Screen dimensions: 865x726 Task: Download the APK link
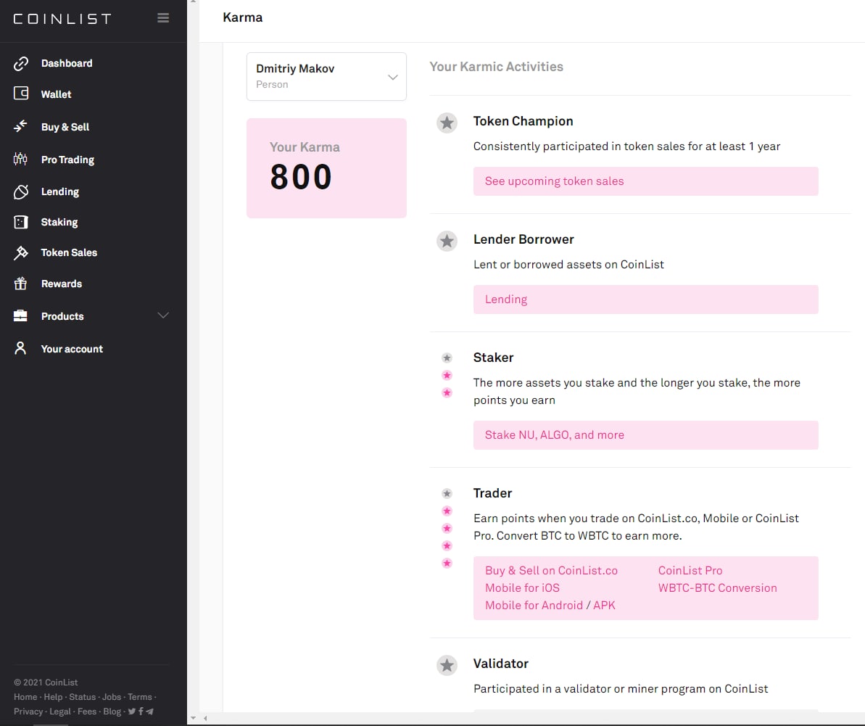click(x=604, y=605)
